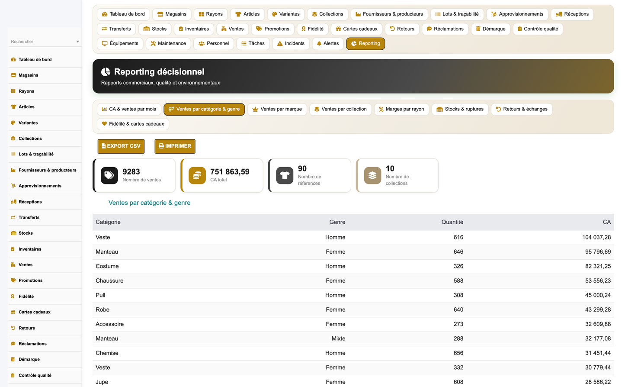This screenshot has width=625, height=387.
Task: Click the Retours undo icon in sidebar
Action: (x=13, y=328)
